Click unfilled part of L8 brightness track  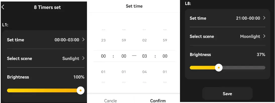coord(244,68)
